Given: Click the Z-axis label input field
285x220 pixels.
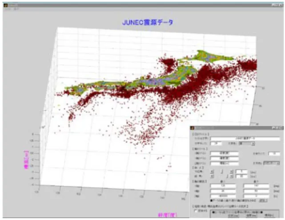Looking at the screenshot, I should (224, 163).
